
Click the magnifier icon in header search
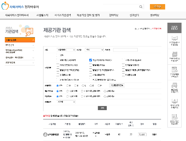click(141, 7)
